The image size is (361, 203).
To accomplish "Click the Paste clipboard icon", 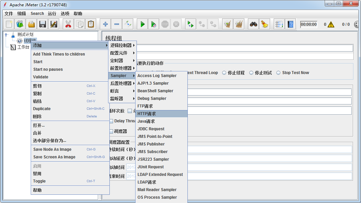I will tap(91, 24).
